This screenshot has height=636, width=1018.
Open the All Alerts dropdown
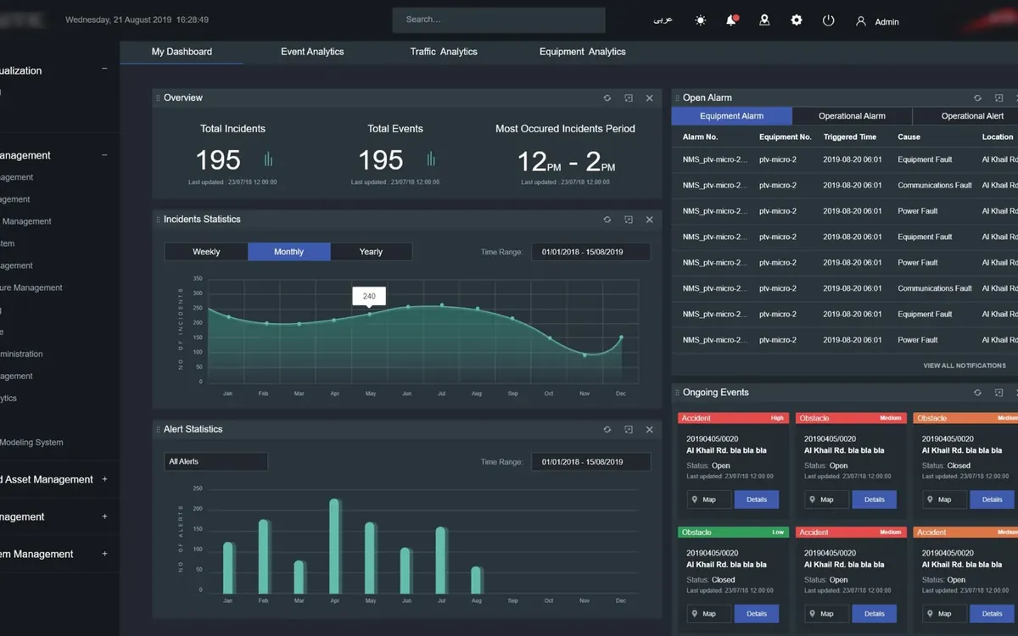(x=216, y=461)
